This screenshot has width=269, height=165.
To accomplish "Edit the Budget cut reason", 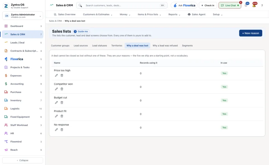I will click(x=56, y=103).
